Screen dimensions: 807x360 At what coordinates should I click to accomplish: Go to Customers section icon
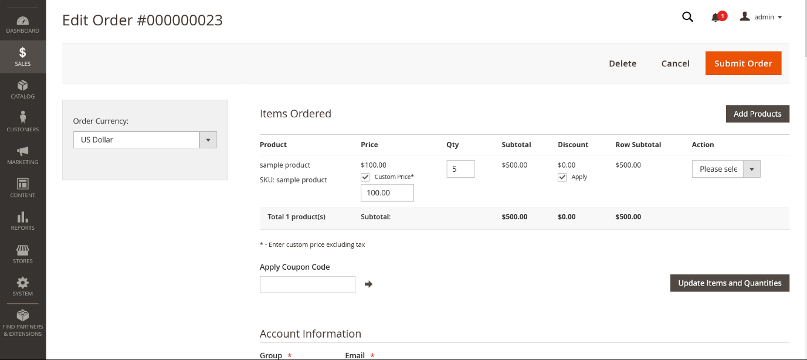coord(22,118)
